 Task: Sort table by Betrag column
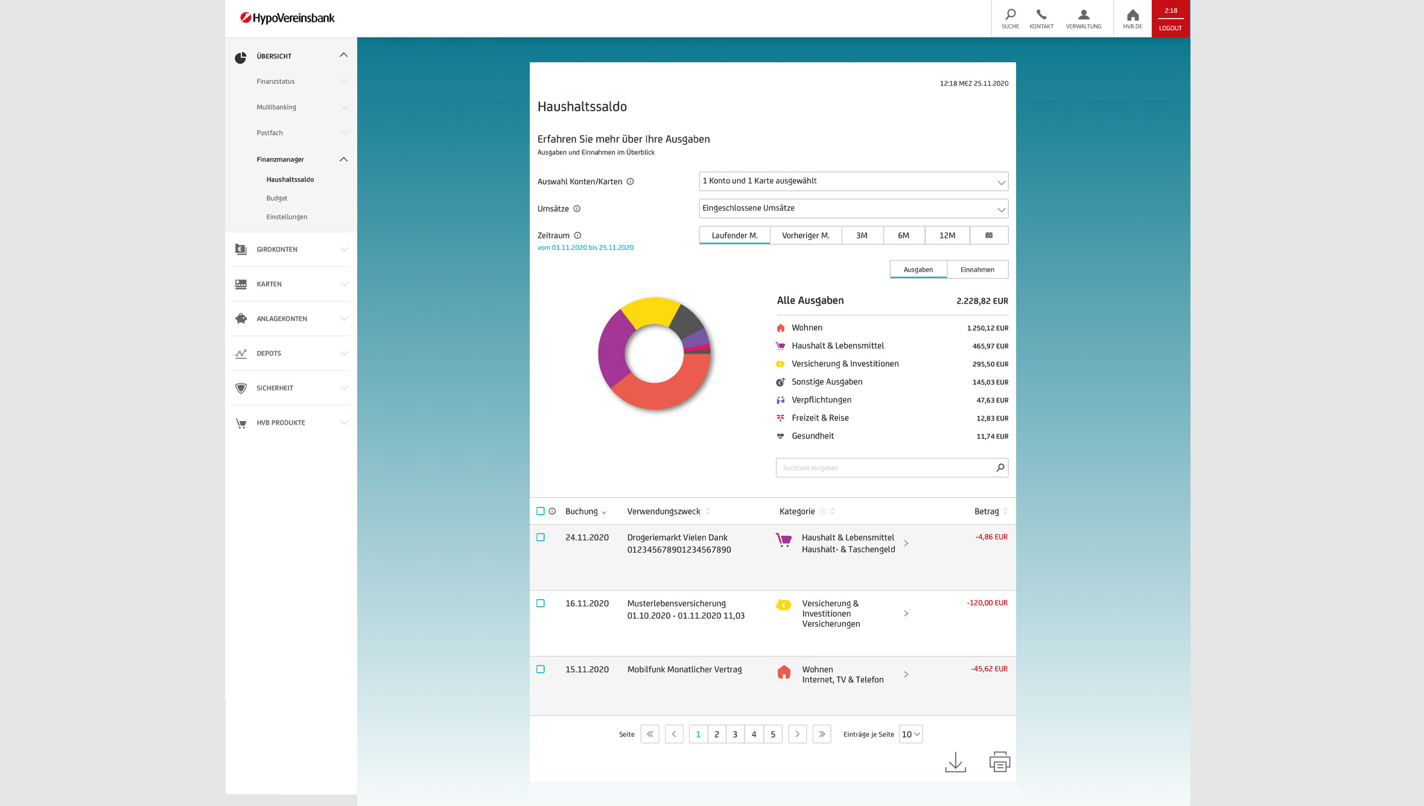click(991, 511)
